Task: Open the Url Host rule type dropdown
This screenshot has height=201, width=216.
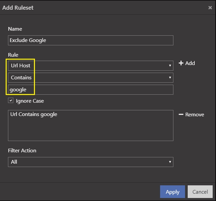Action: coord(90,66)
